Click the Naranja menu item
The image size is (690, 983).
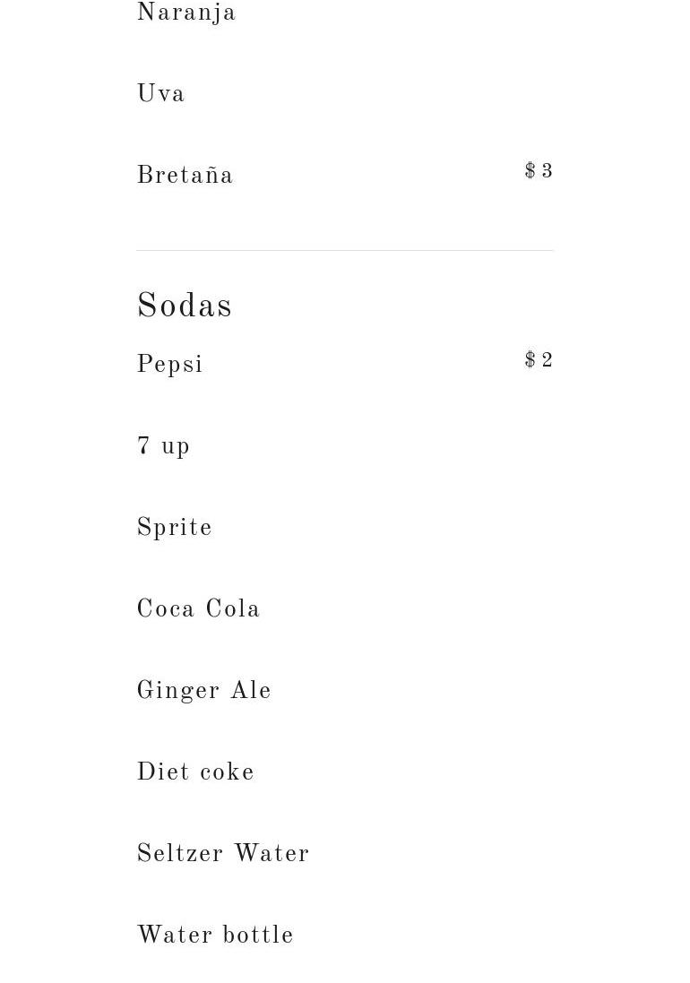[186, 13]
